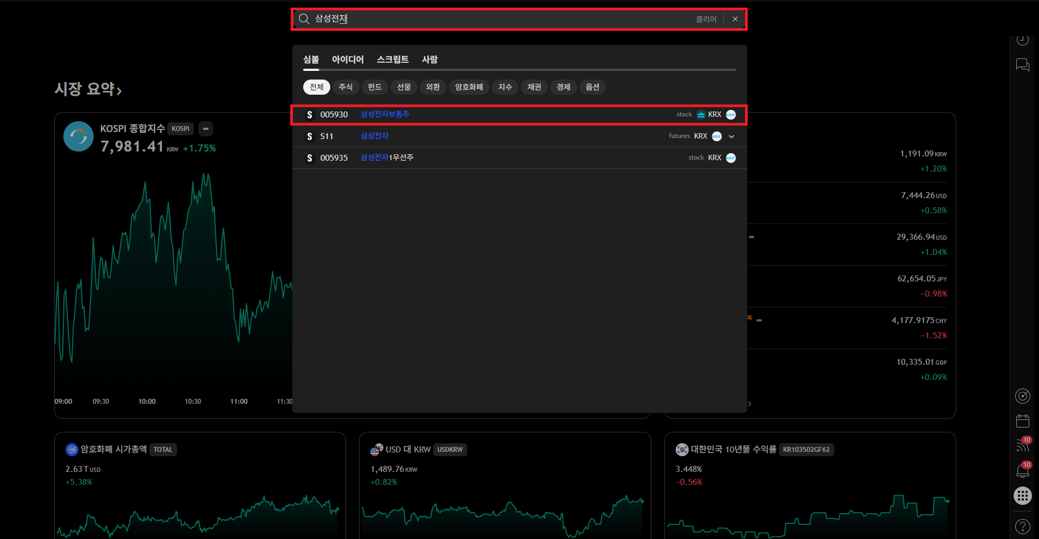
Task: Open 005930 삼성전자보통주 search result
Action: (519, 115)
